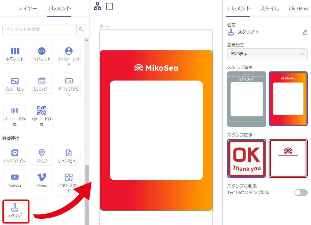311x225 pixels.
Task: Open the スタイル tab
Action: click(270, 8)
